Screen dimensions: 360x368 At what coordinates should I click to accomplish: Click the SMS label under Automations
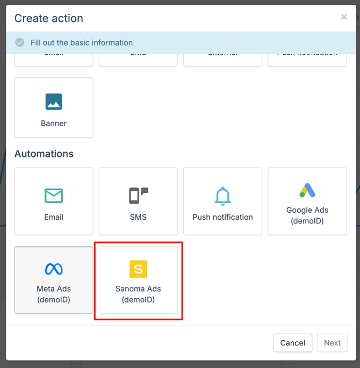pyautogui.click(x=138, y=217)
